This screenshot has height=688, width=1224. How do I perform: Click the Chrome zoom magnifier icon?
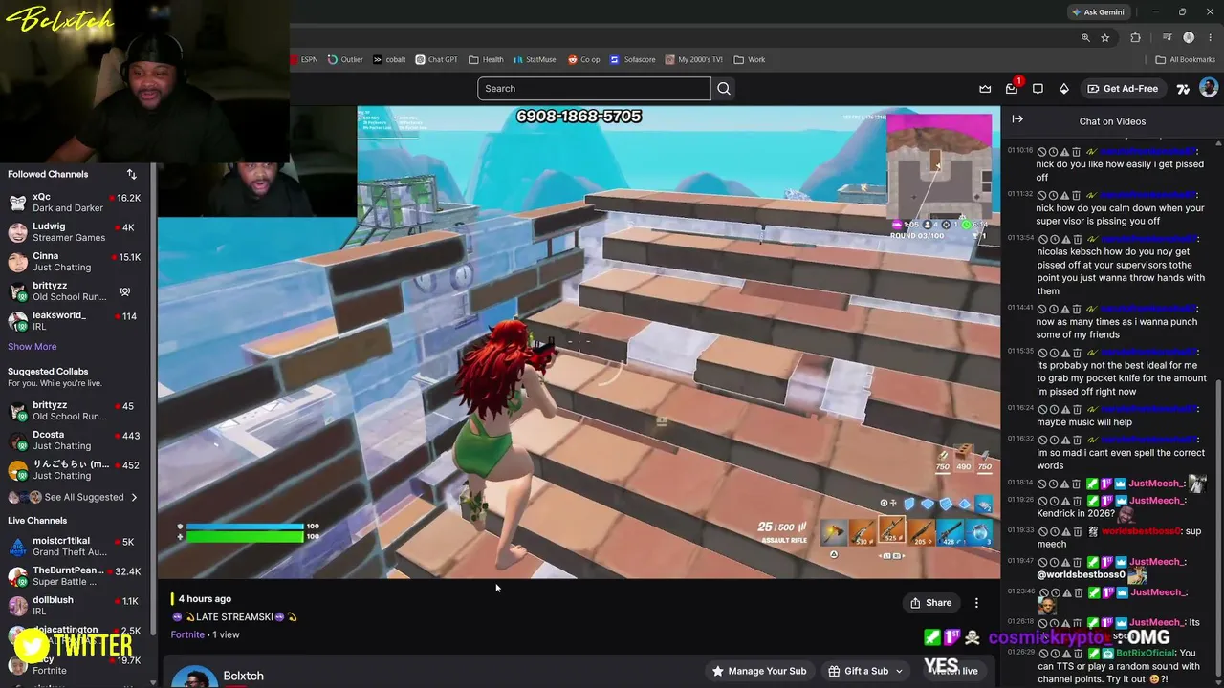(1085, 37)
